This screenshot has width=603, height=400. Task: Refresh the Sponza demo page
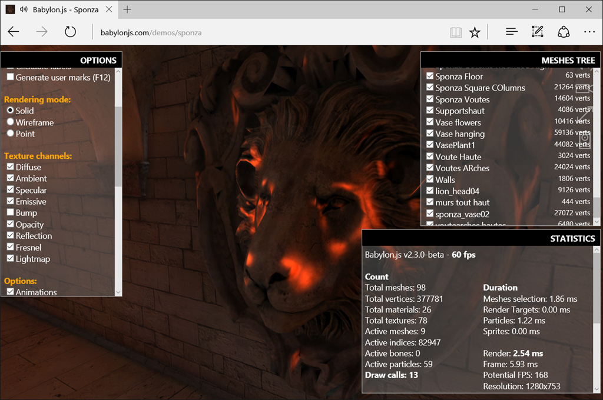click(x=70, y=32)
